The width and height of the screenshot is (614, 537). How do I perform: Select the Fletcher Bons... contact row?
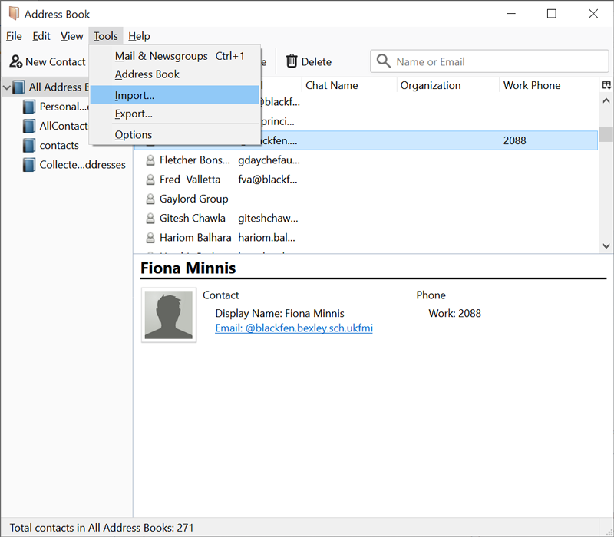coord(366,160)
